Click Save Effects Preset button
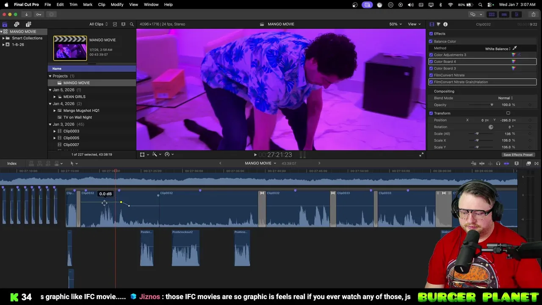Screen dimensions: 542x305 [x=518, y=155]
